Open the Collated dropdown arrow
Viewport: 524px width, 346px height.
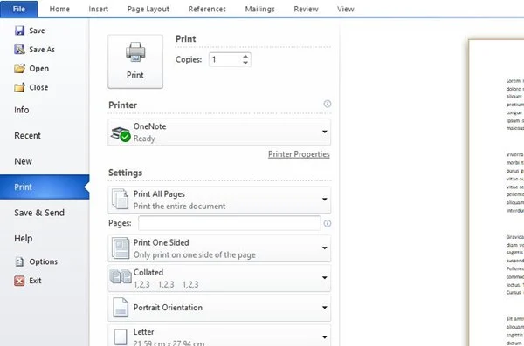click(325, 278)
